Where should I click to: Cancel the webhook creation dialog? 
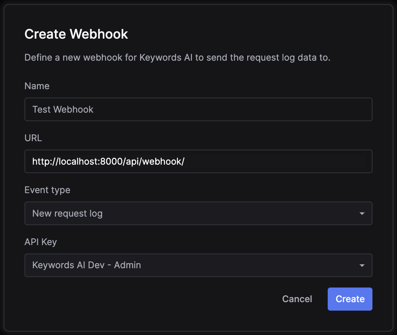297,299
